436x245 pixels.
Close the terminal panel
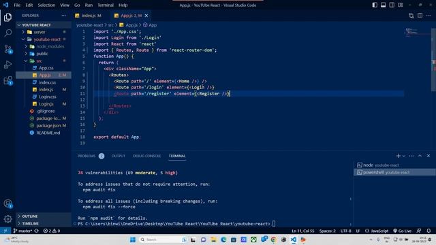[429, 156]
